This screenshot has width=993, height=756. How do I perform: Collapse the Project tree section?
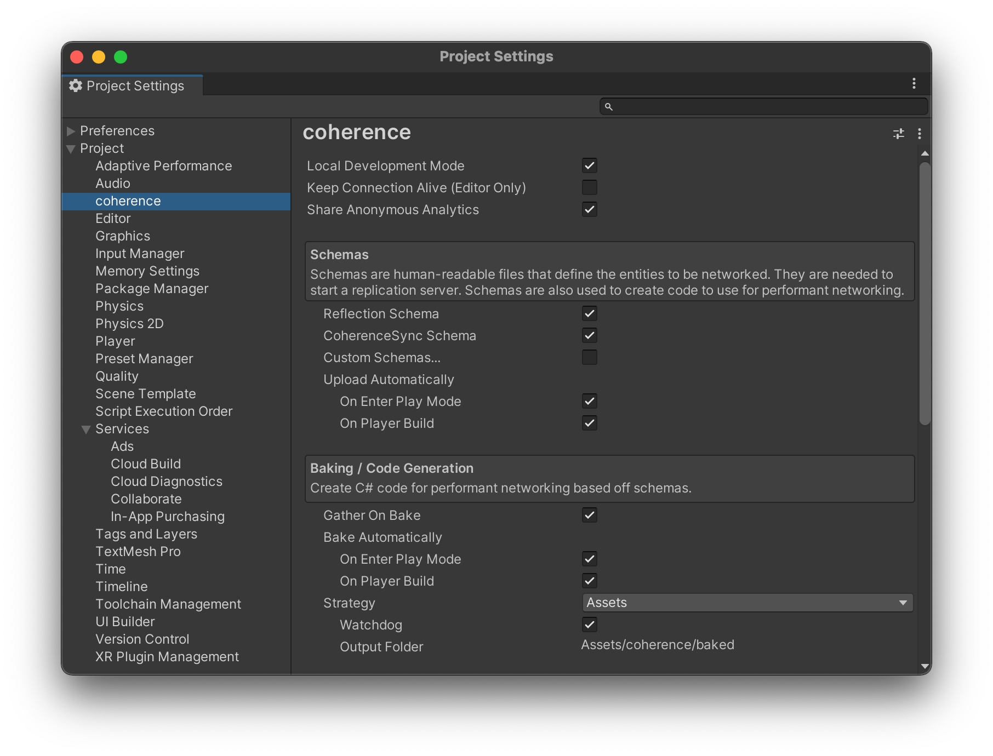tap(71, 149)
